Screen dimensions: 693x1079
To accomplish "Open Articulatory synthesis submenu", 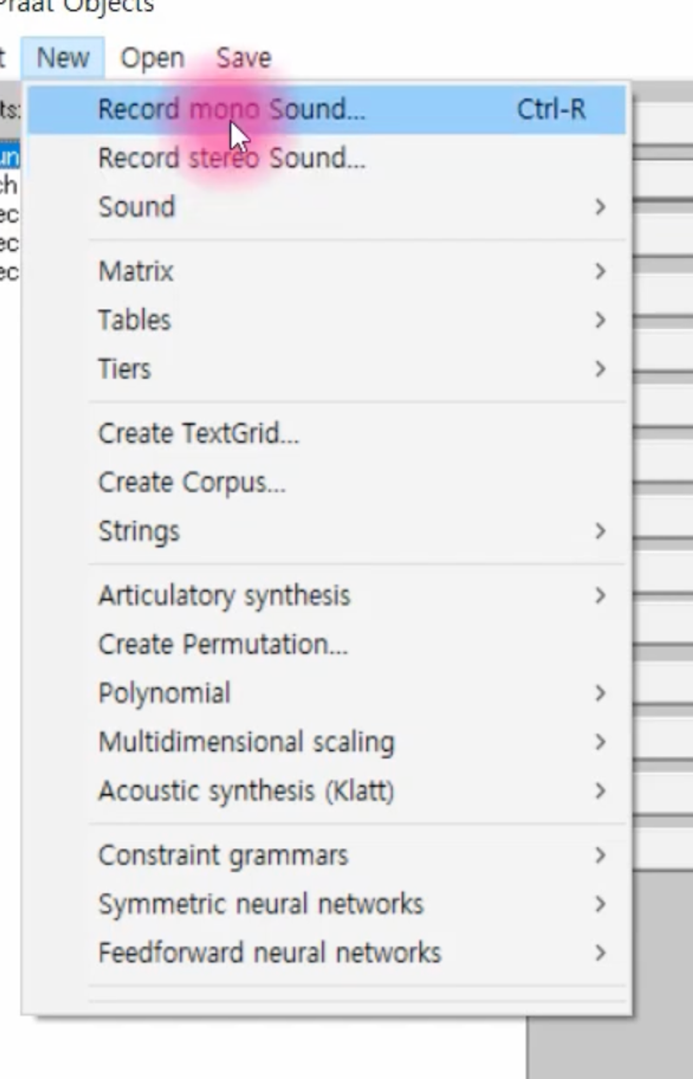I will tap(327, 596).
